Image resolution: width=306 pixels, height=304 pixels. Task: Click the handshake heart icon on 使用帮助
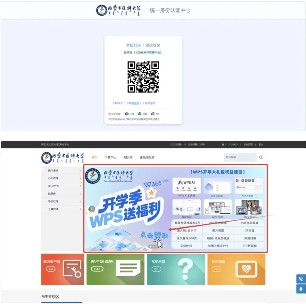click(x=246, y=269)
